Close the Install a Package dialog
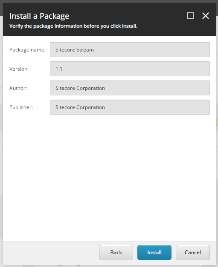Image resolution: width=218 pixels, height=267 pixels. (x=205, y=16)
